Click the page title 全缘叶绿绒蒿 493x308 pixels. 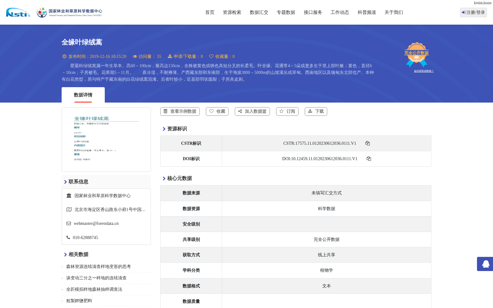tap(82, 42)
